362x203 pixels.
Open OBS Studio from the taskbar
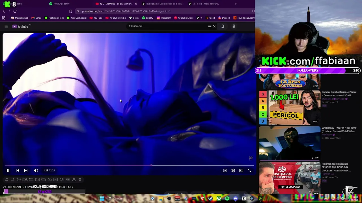click(169, 198)
